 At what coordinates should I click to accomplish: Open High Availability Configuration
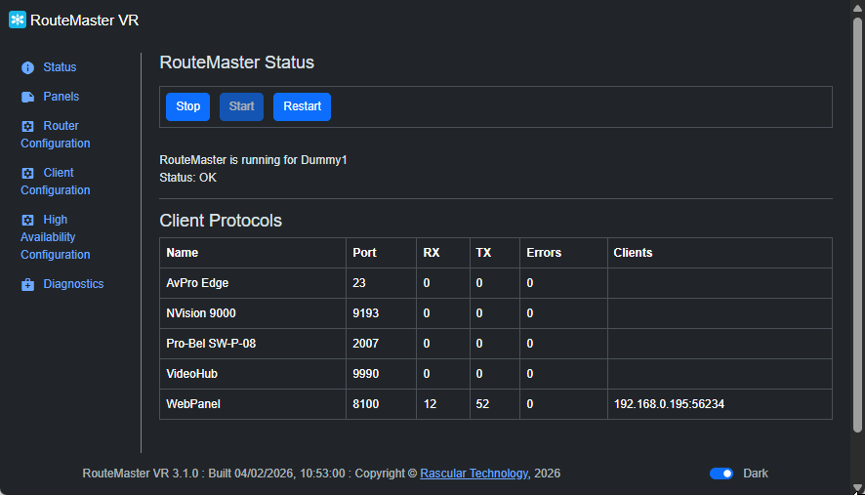point(56,237)
